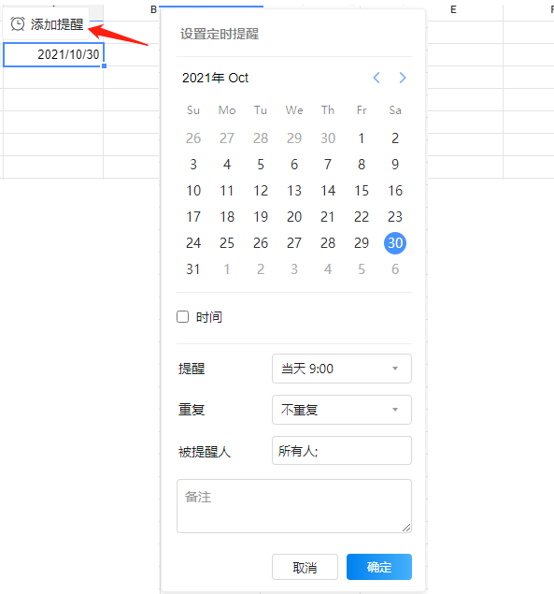Select column E header
Viewport: 554px width, 594px height.
tap(453, 9)
